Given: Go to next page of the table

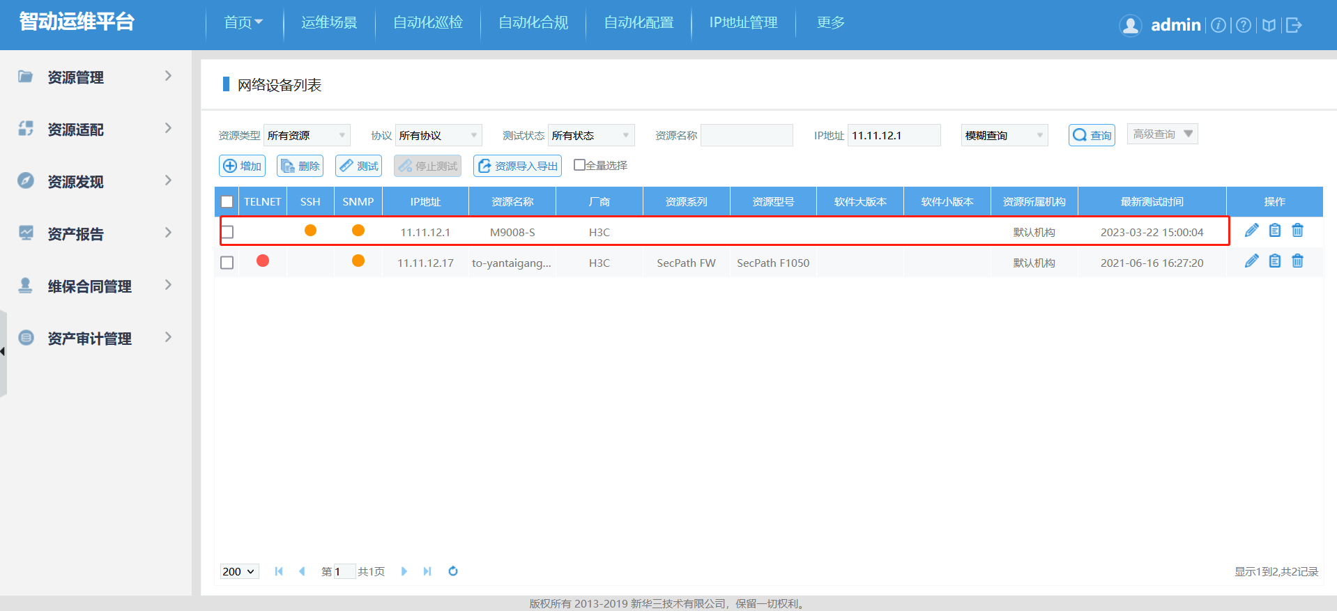Looking at the screenshot, I should (x=404, y=571).
